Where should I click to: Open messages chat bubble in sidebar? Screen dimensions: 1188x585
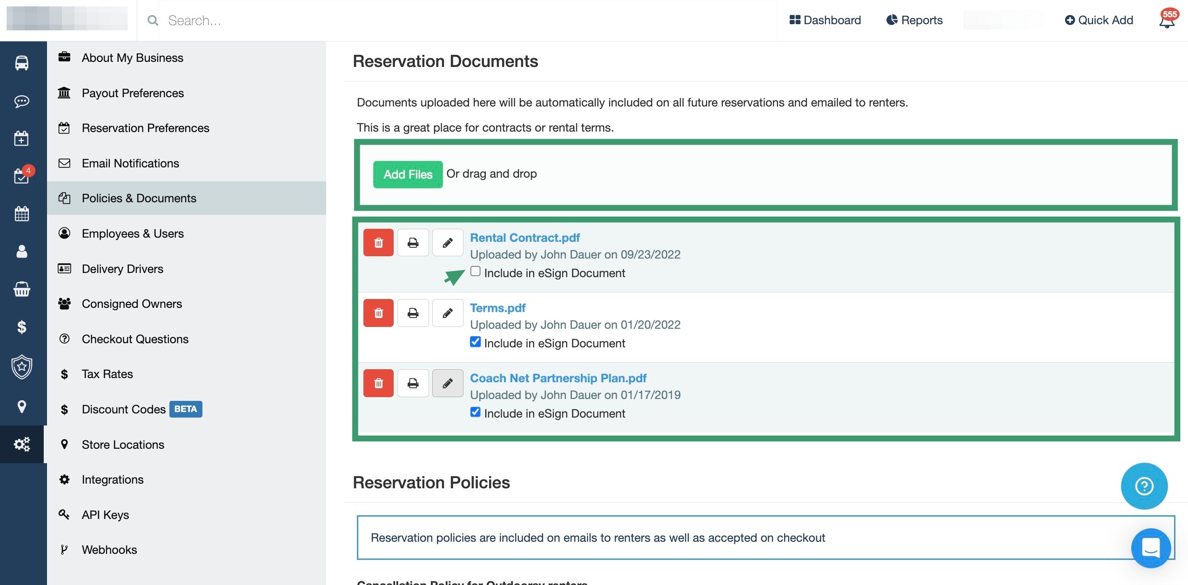tap(22, 101)
